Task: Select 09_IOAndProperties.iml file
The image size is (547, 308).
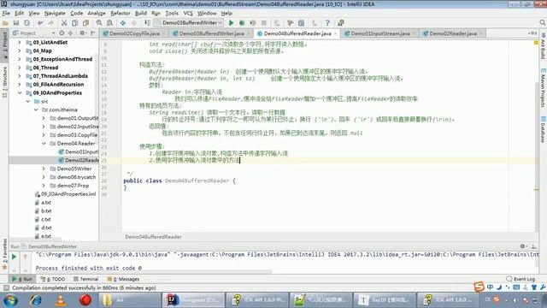Action: (65, 194)
